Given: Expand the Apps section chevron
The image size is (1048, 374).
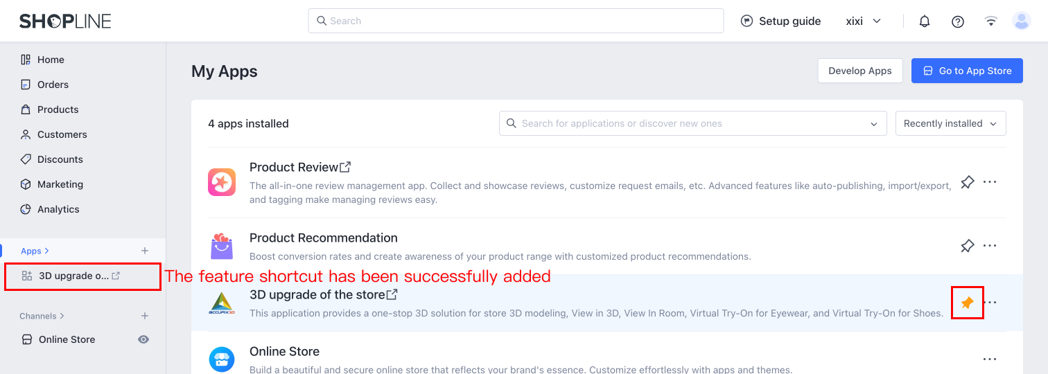Looking at the screenshot, I should tap(47, 251).
